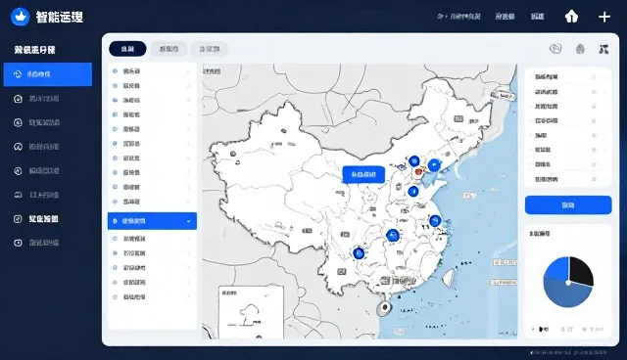Click the globe icon above the map

tap(555, 49)
